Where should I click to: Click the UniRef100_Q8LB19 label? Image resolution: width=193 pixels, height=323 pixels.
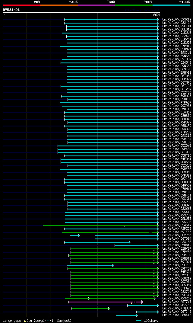(x=177, y=30)
